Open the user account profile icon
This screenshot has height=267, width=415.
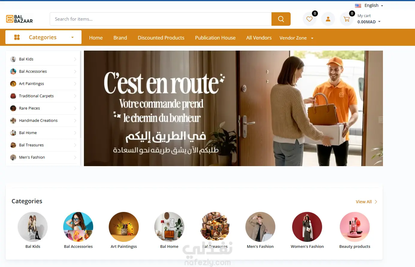click(x=328, y=19)
